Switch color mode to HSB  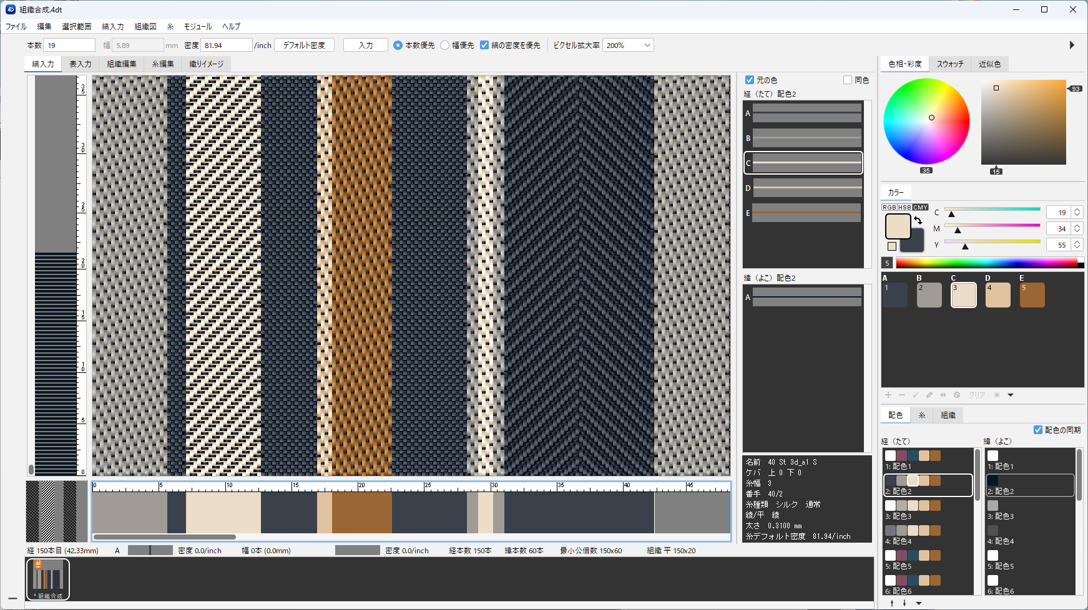coord(904,207)
